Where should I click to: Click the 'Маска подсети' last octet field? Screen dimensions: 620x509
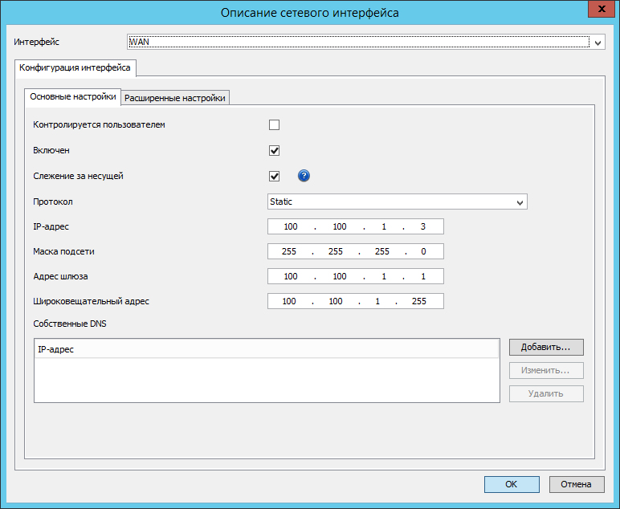(422, 251)
